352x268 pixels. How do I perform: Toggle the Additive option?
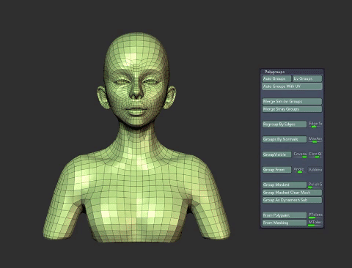tap(315, 170)
